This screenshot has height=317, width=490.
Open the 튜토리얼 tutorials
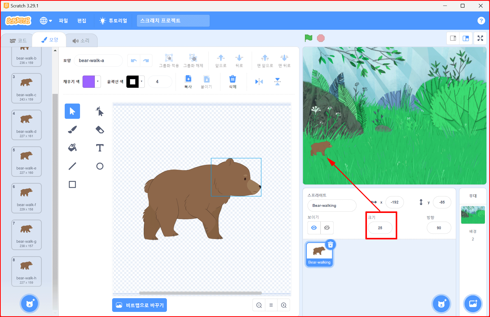click(x=113, y=21)
